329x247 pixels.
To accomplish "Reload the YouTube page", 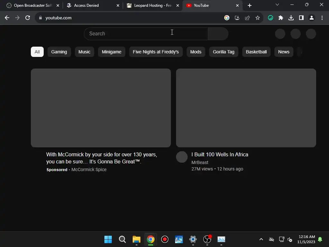I will pos(28,18).
